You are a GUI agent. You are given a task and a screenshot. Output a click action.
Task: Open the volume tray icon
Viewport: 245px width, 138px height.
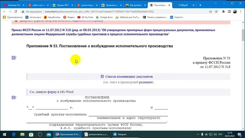215,134
